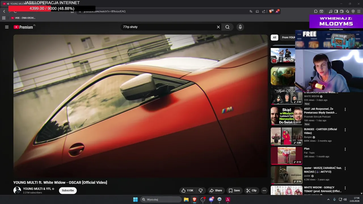
Task: Like the video with 115K likes
Action: pos(187,190)
